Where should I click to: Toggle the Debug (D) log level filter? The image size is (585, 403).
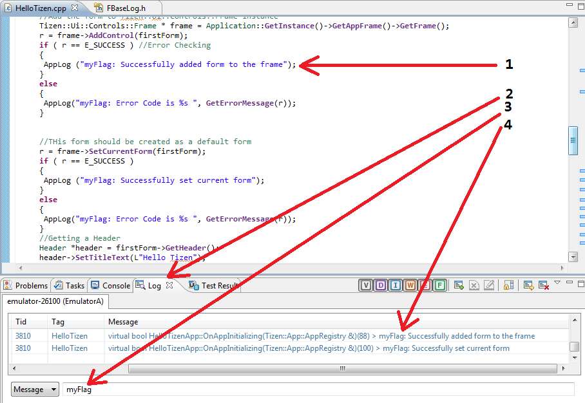(x=381, y=286)
